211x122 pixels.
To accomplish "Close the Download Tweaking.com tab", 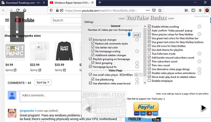I will click(x=44, y=3).
